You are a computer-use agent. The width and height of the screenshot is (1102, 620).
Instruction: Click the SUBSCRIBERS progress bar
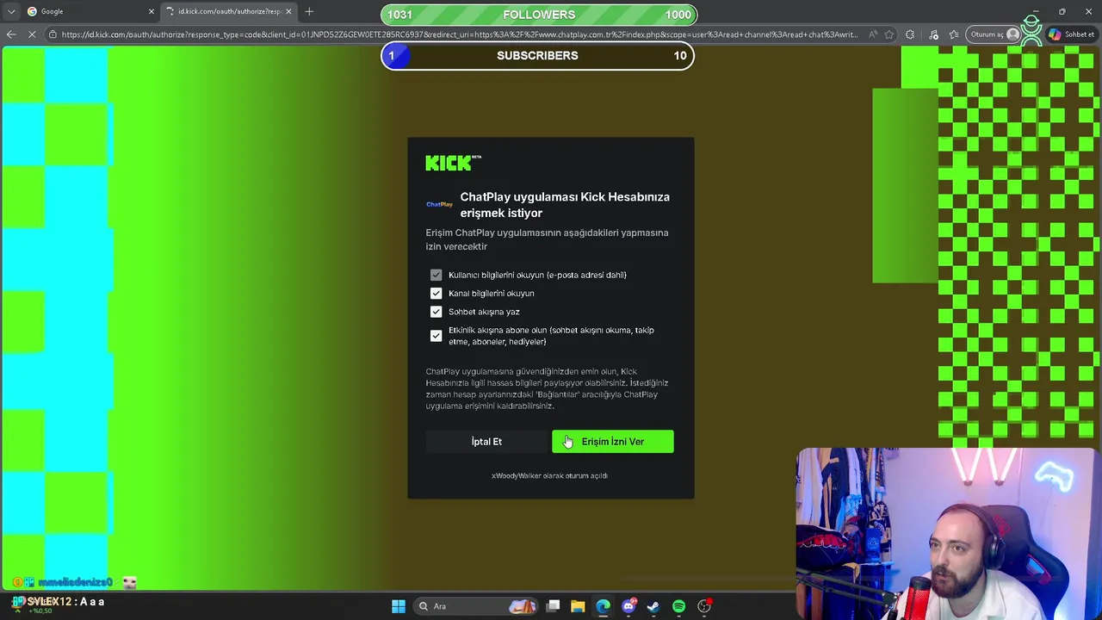pos(537,56)
